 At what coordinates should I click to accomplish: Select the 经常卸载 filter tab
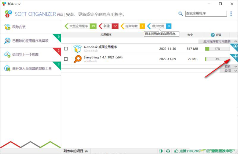[x=132, y=26]
